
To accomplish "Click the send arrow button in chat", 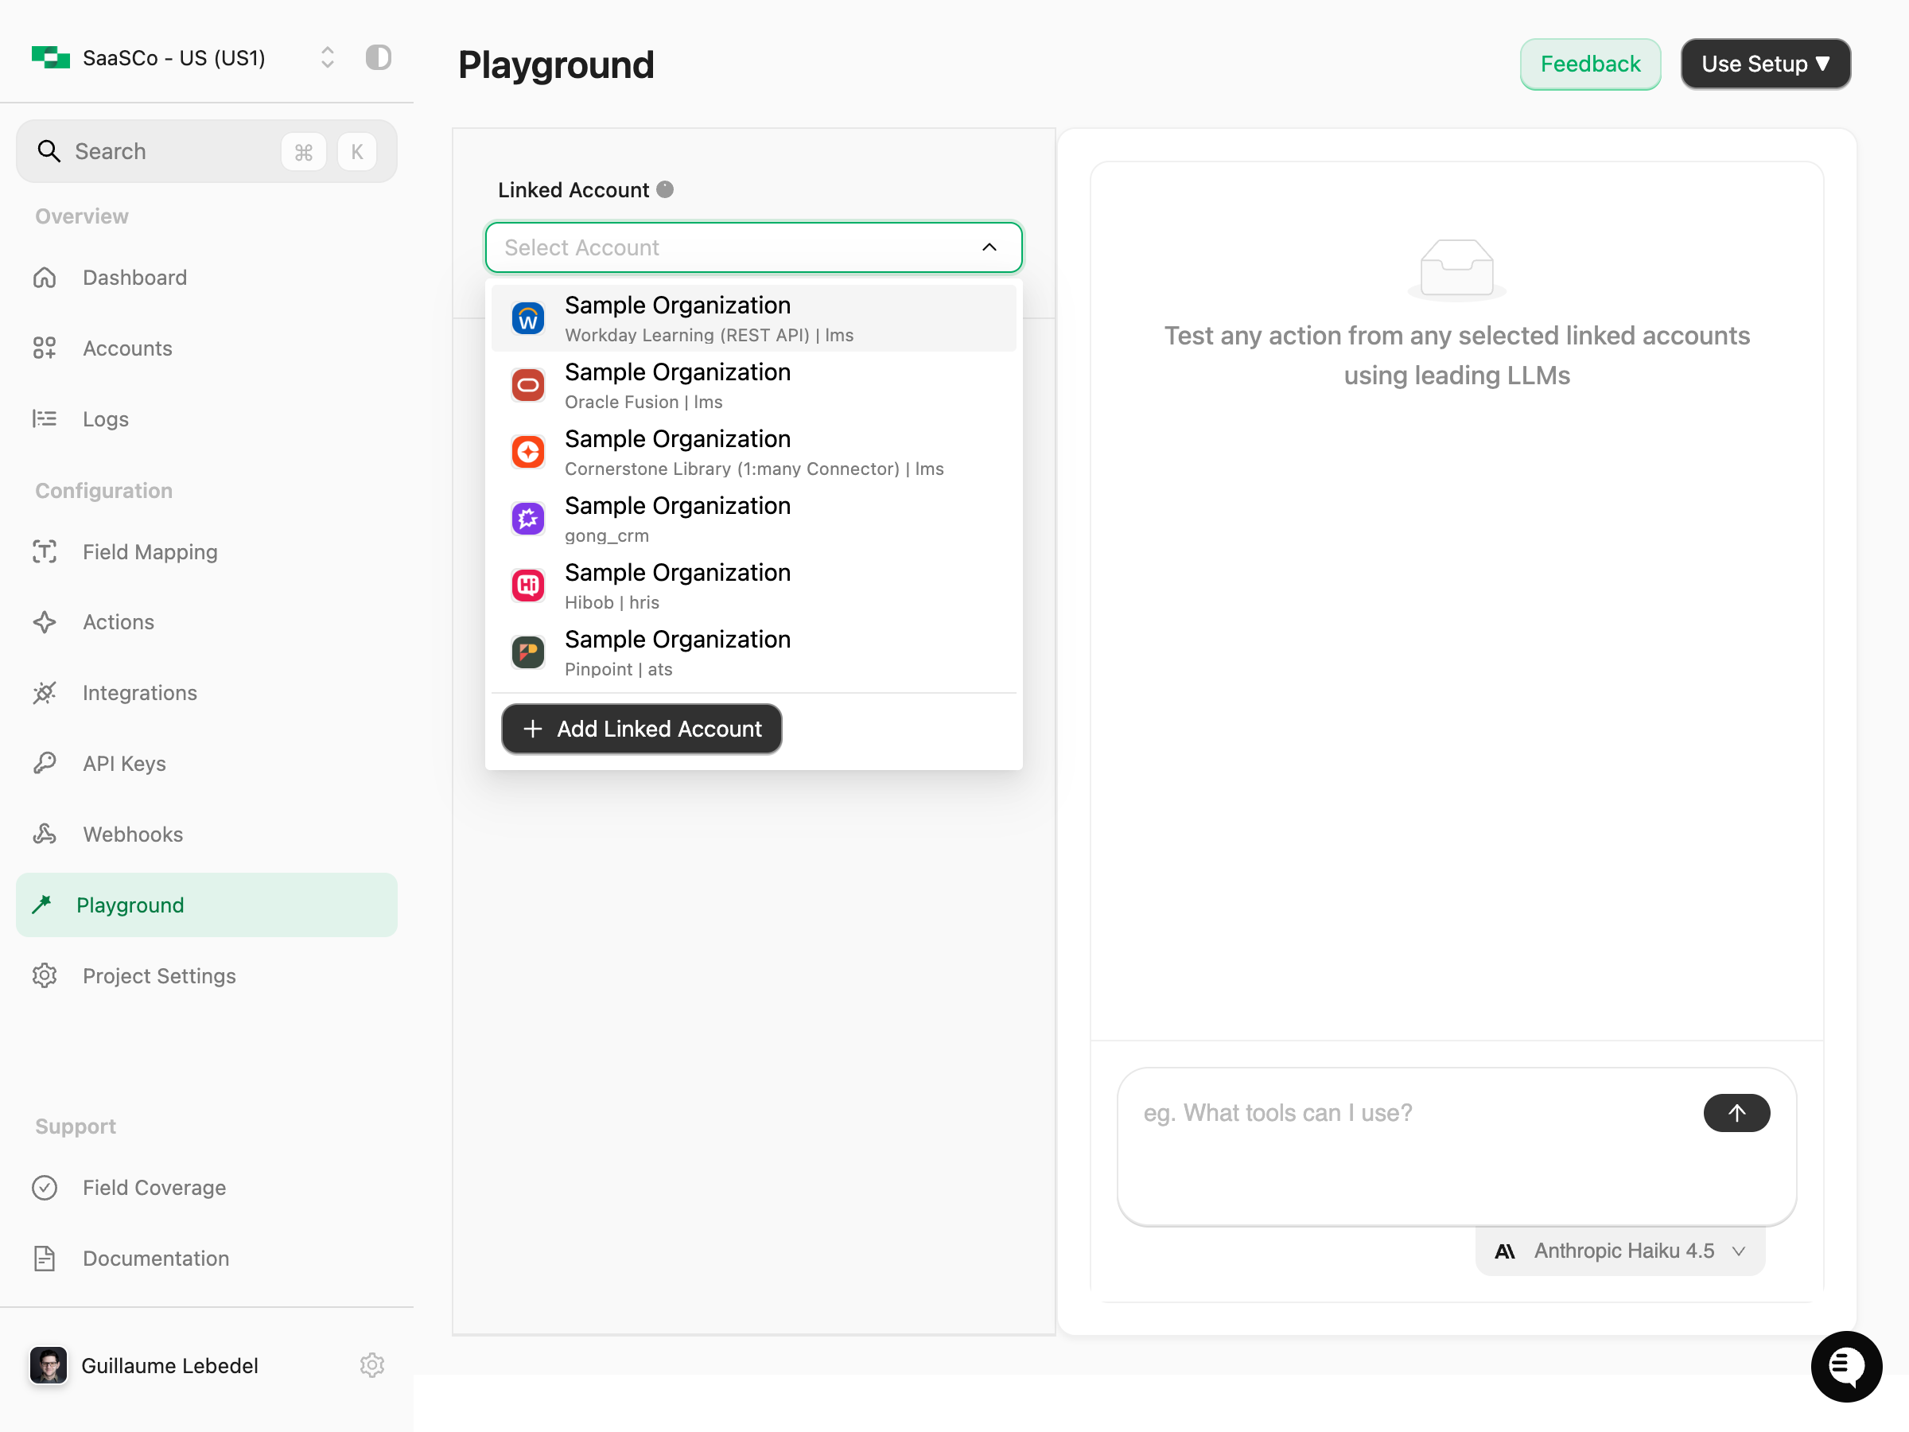I will click(1736, 1113).
